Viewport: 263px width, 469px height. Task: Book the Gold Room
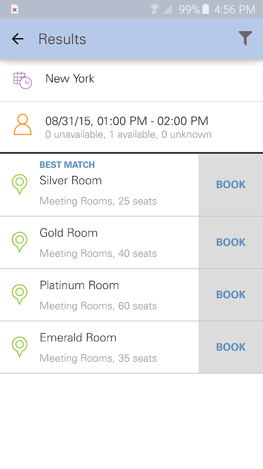[x=231, y=242]
